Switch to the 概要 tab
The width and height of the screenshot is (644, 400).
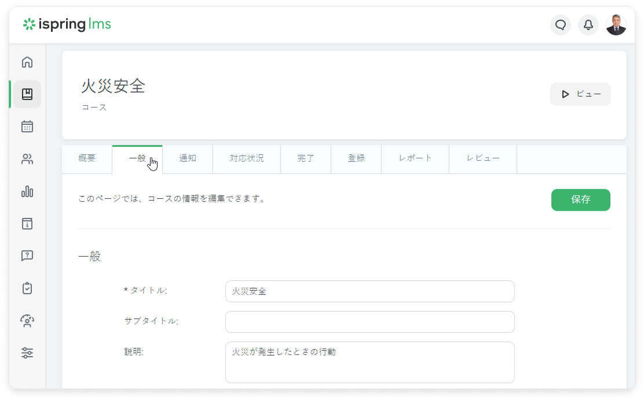tap(87, 158)
